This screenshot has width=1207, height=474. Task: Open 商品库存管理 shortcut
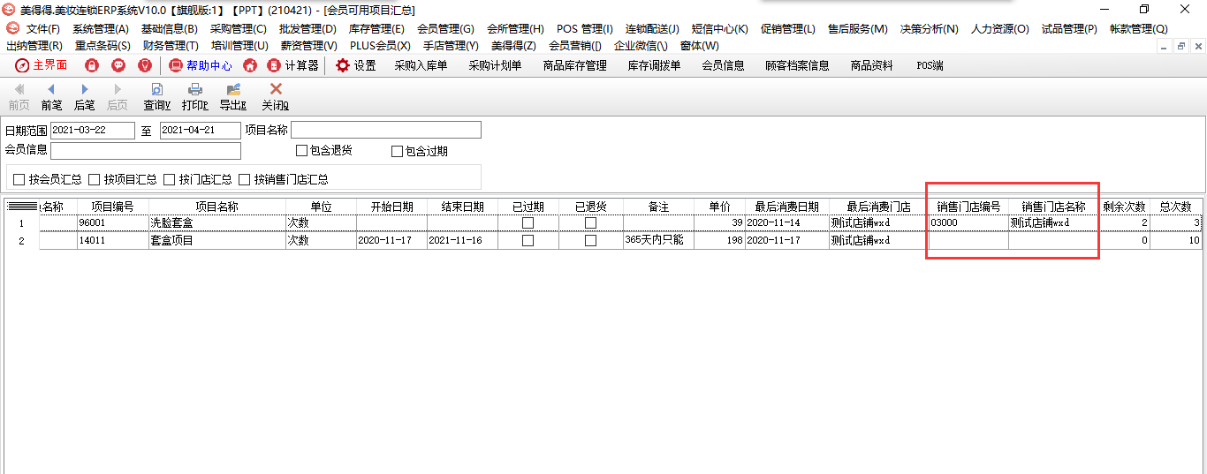[574, 65]
